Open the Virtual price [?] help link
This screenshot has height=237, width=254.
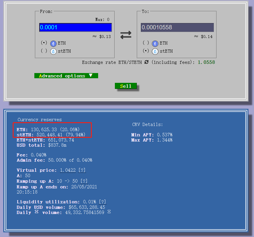(x=82, y=170)
